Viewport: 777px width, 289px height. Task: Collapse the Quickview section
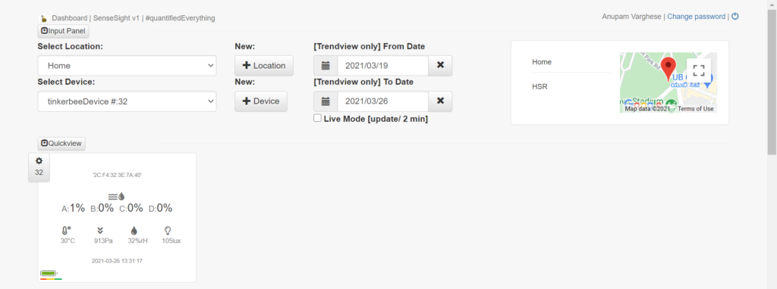pyautogui.click(x=61, y=143)
